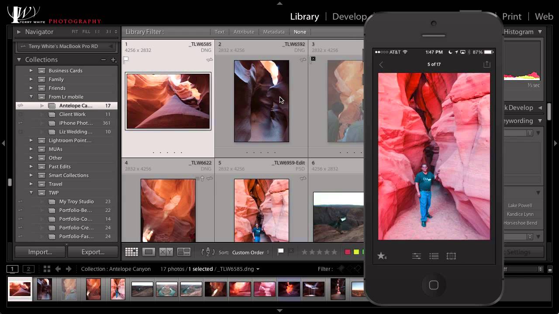Tap the crop icon on the phone
559x314 pixels.
[x=451, y=256]
